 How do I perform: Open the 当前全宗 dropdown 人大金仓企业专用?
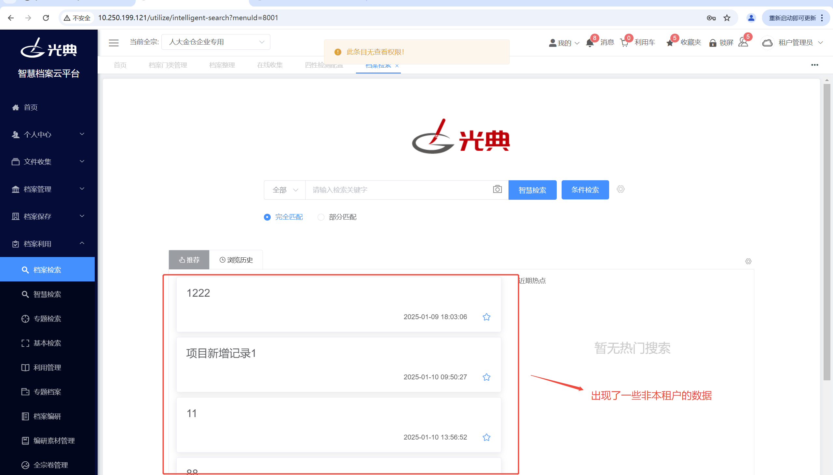(216, 42)
